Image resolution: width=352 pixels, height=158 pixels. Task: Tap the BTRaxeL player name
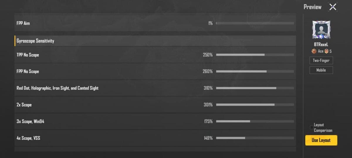321,45
